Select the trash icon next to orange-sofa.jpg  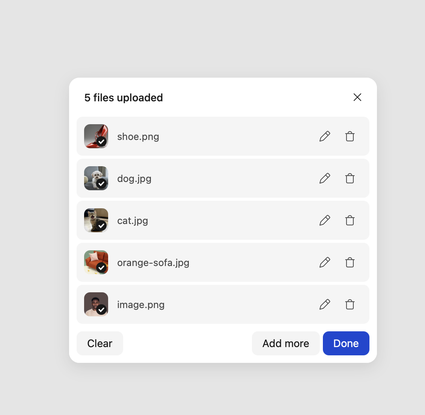(350, 262)
